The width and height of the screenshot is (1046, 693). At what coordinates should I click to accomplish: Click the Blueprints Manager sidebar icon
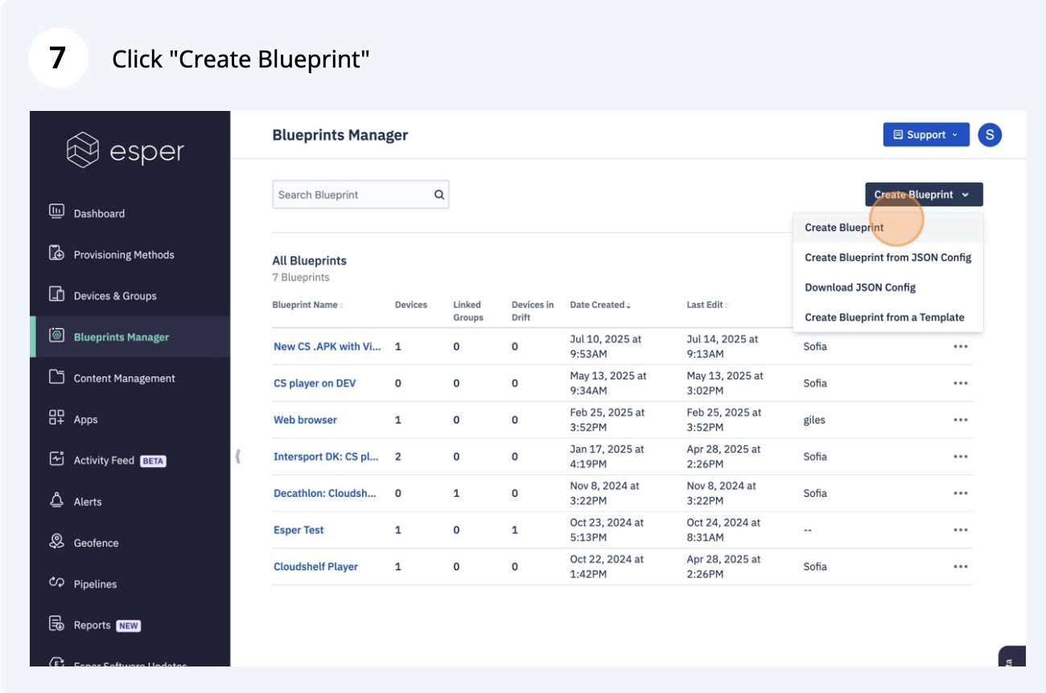click(x=56, y=335)
